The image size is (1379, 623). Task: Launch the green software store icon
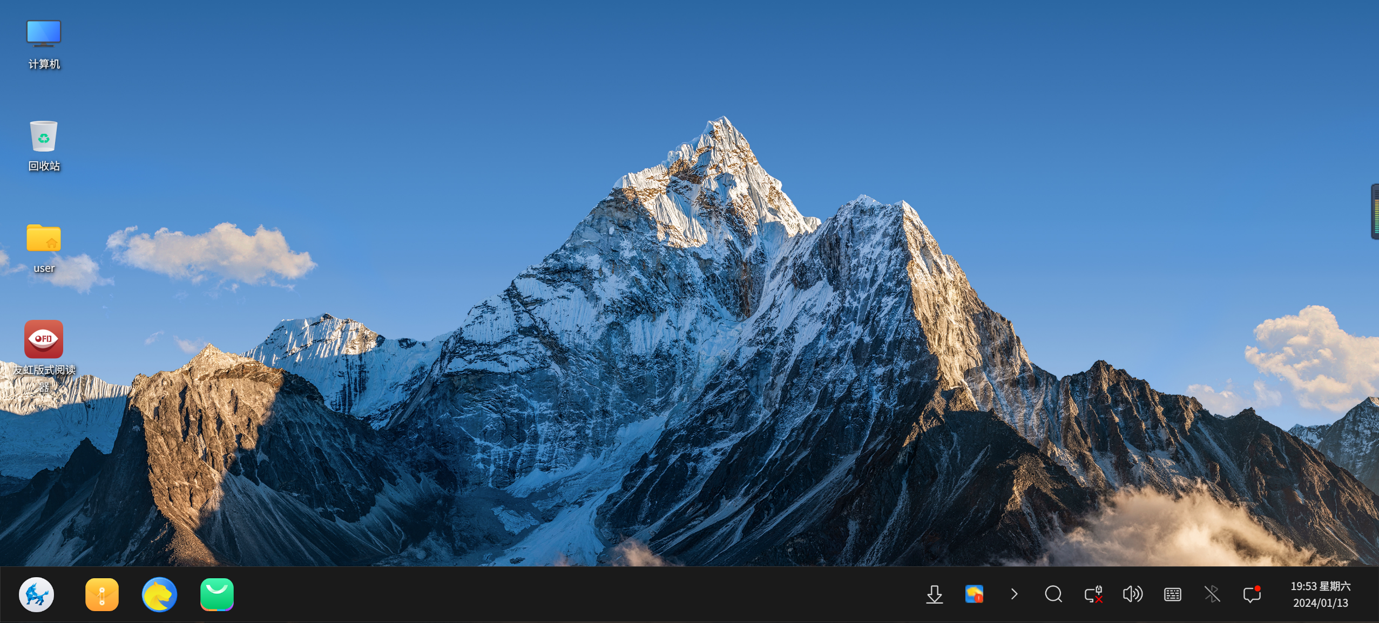217,594
